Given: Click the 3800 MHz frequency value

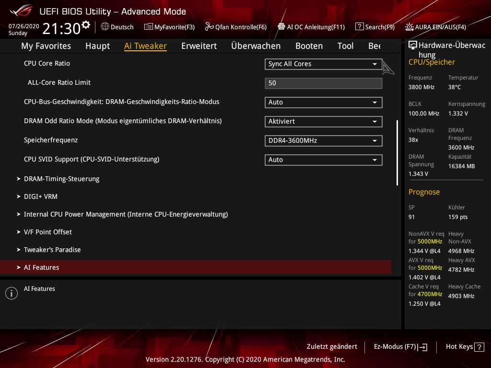Looking at the screenshot, I should [x=421, y=87].
